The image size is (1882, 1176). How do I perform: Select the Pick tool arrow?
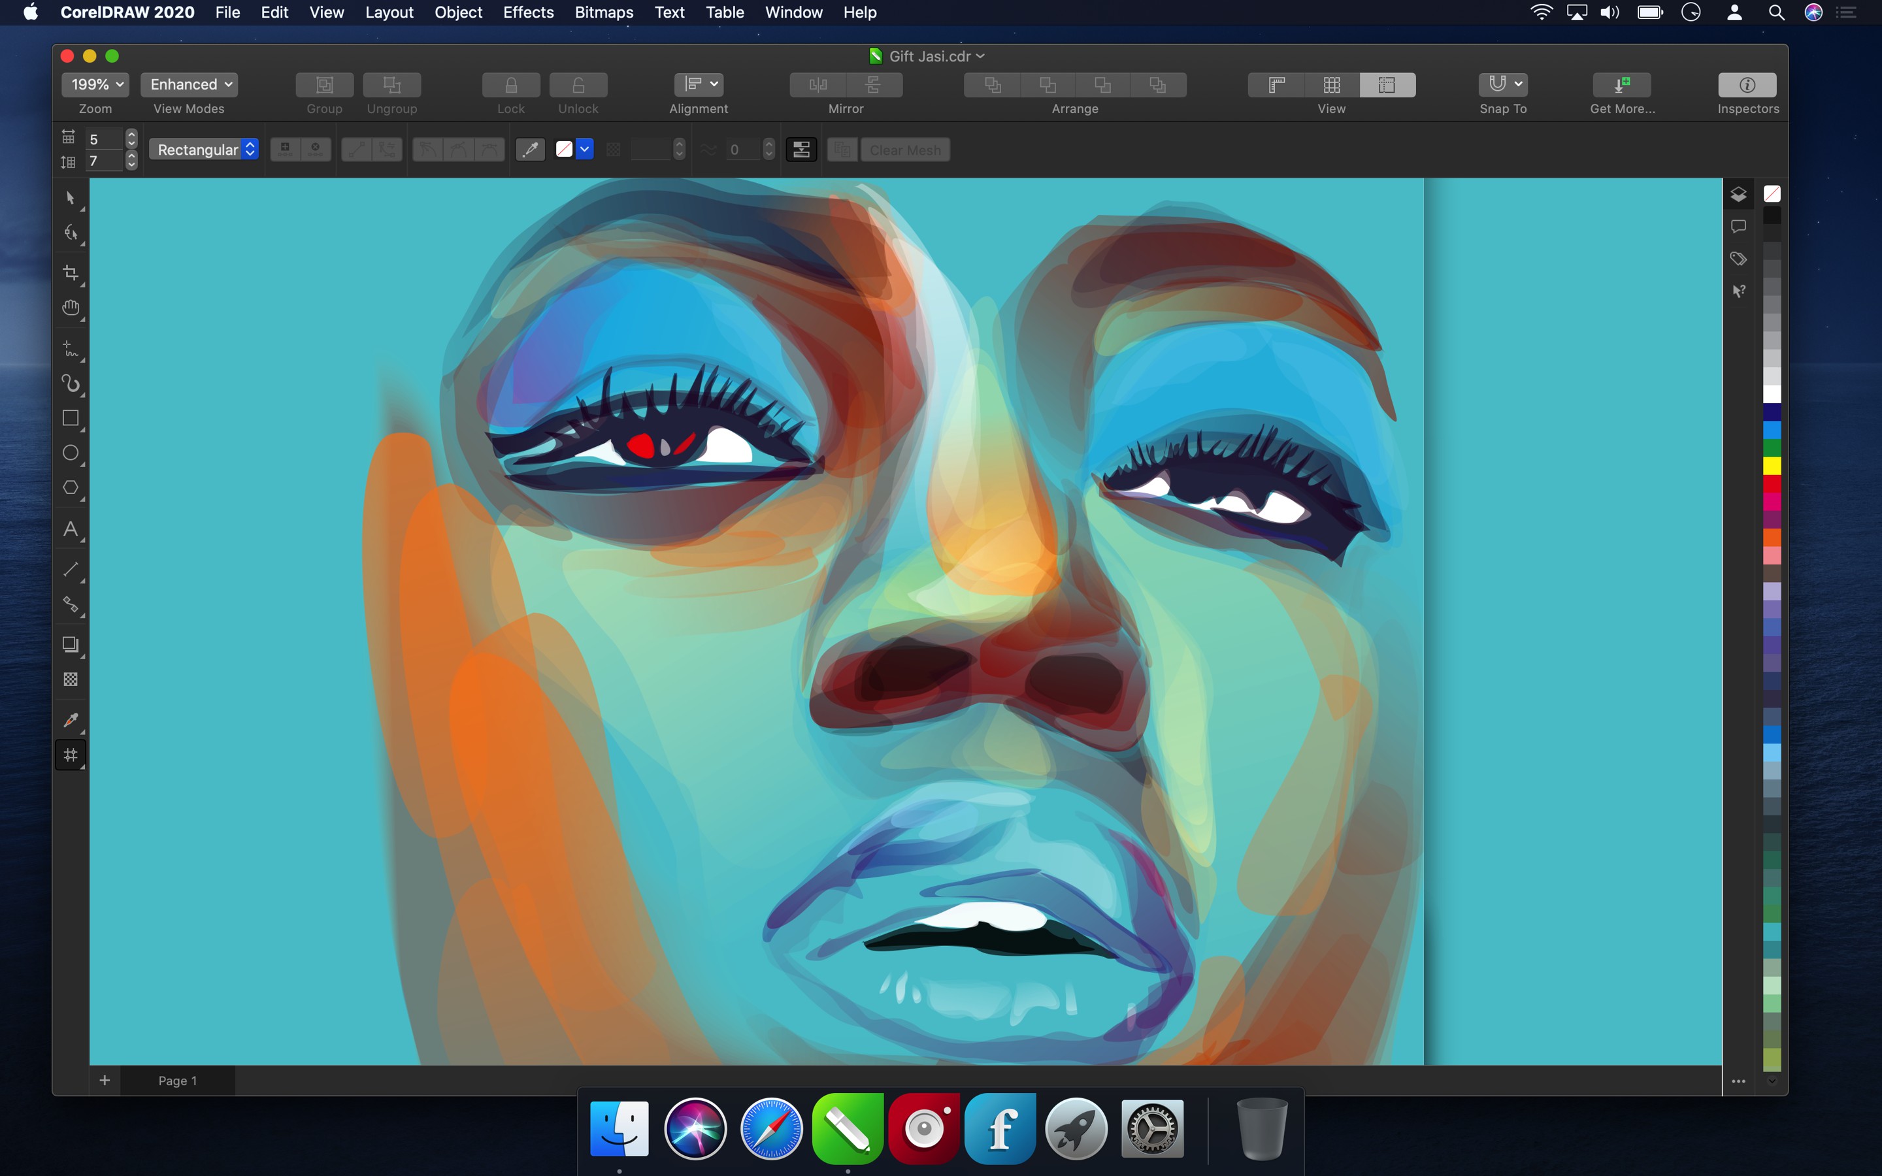pyautogui.click(x=70, y=199)
